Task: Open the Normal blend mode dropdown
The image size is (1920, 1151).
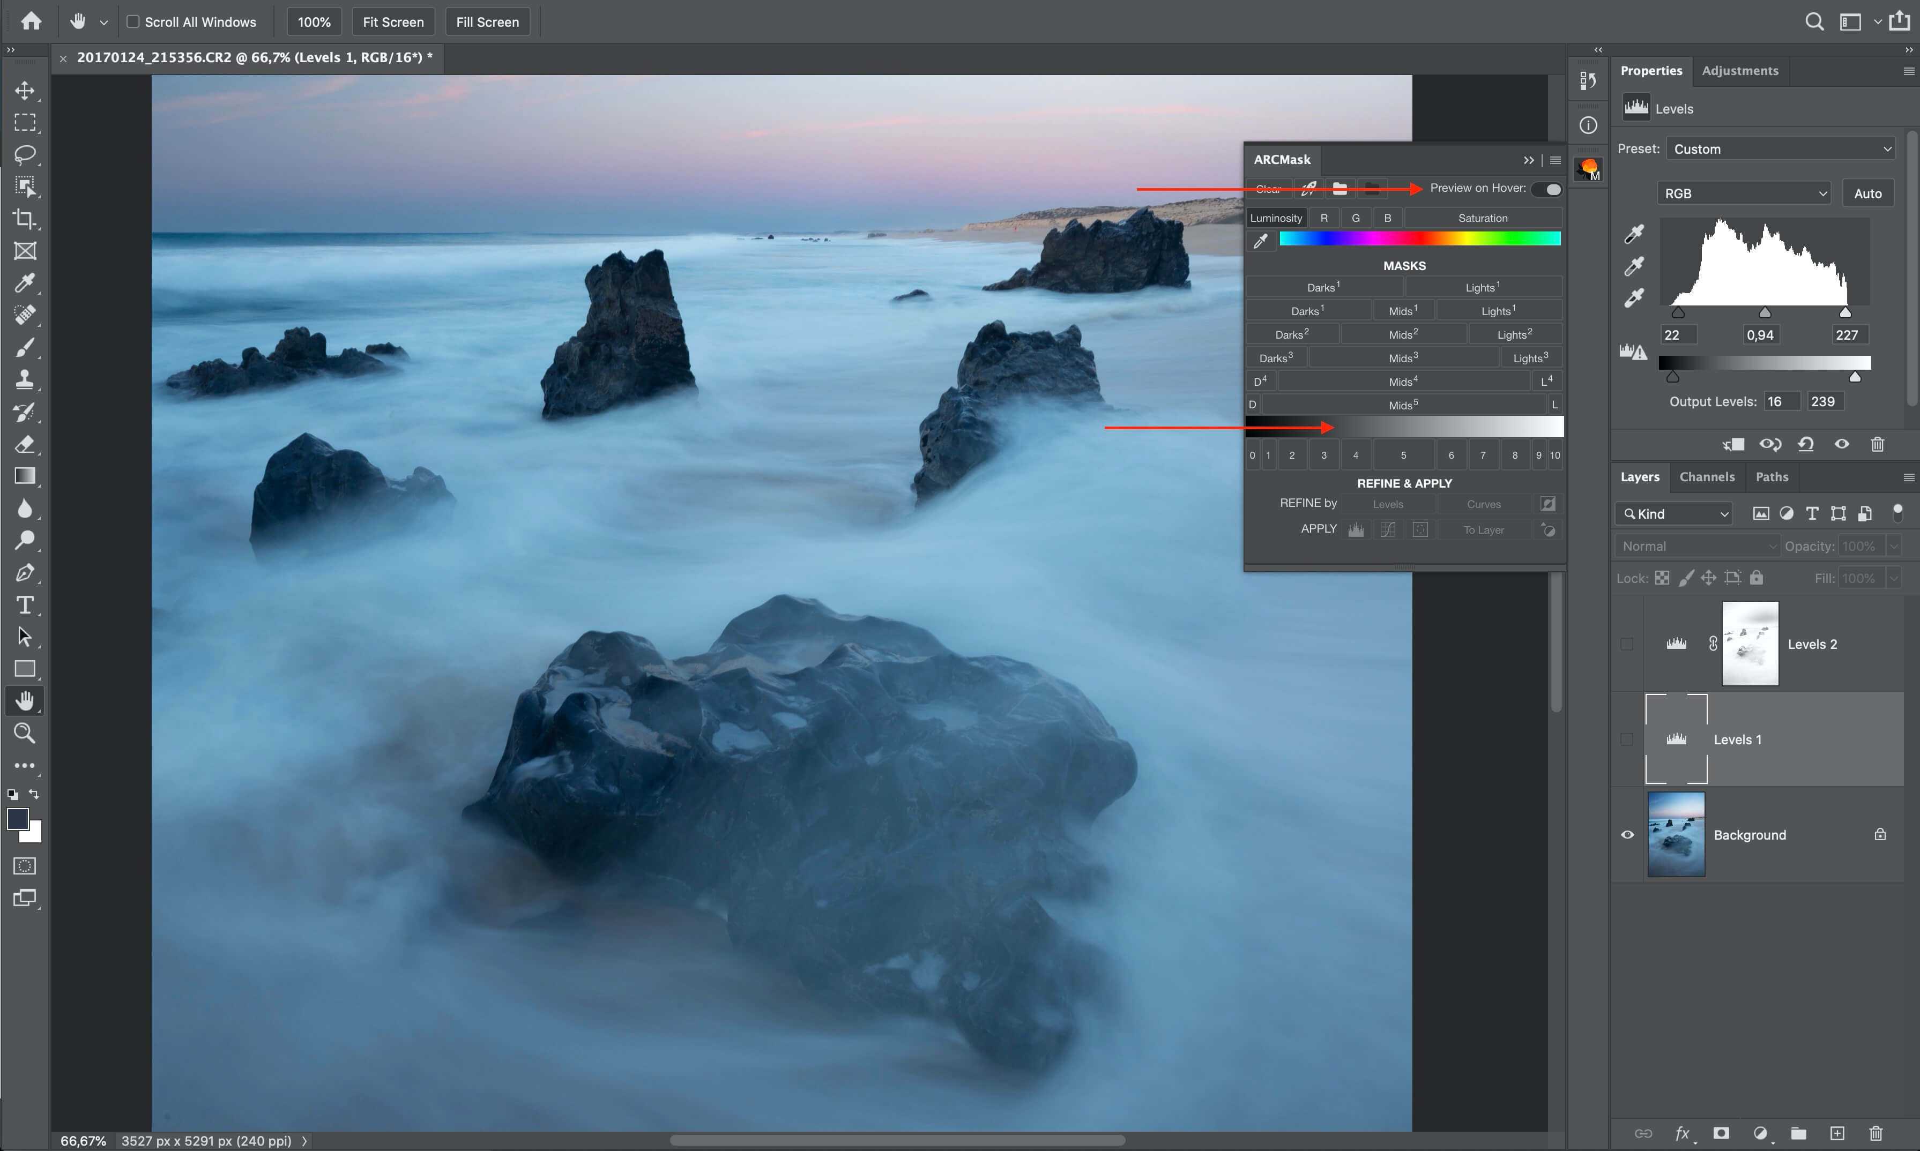Action: pos(1698,546)
